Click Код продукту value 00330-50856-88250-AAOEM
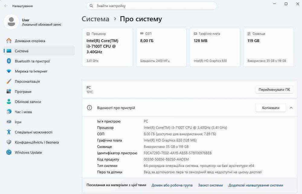Image resolution: width=302 pixels, height=194 pixels. [x=166, y=159]
